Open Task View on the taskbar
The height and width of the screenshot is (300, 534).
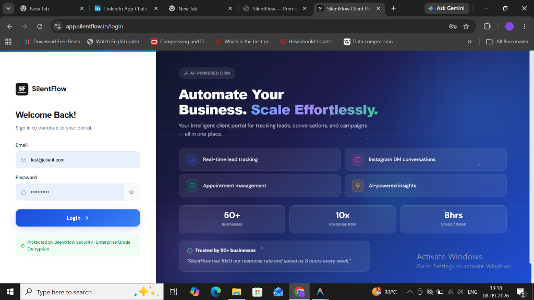173,292
